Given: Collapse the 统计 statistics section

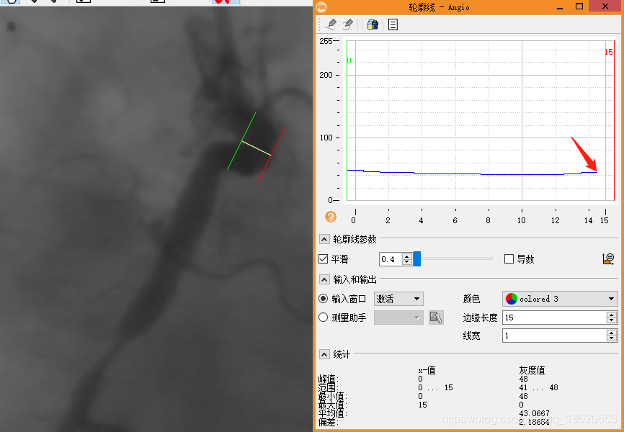Looking at the screenshot, I should [x=324, y=354].
